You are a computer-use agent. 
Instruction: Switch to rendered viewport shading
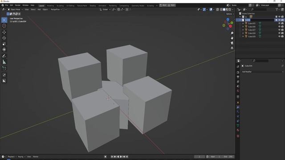coord(230,9)
